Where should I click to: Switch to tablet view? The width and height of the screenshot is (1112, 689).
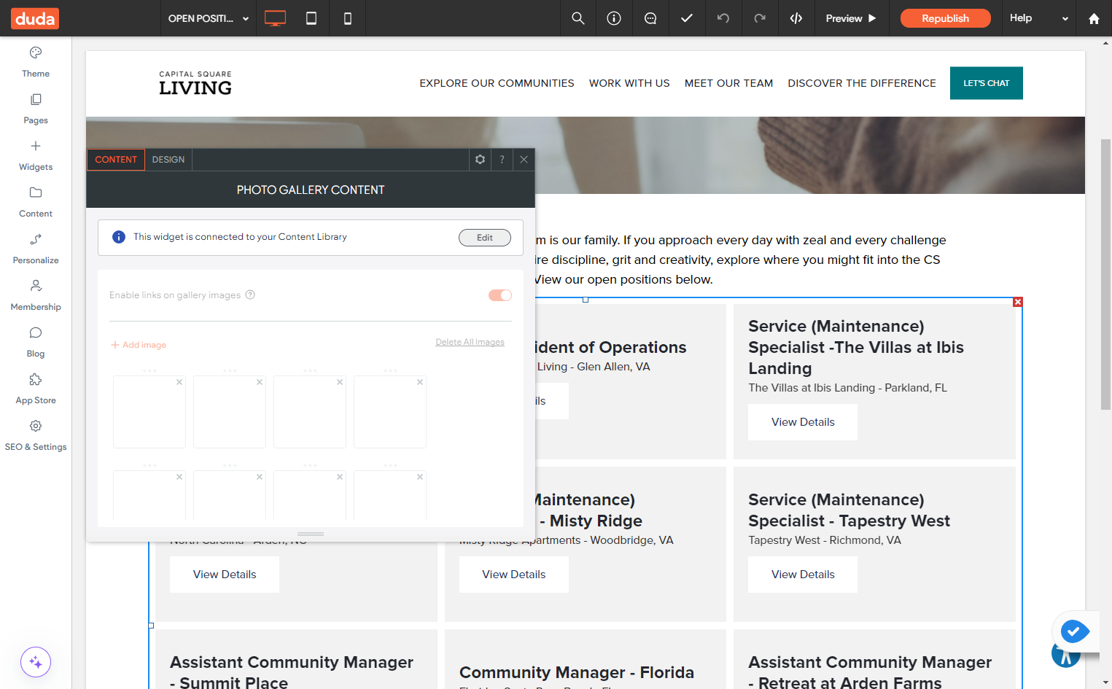pyautogui.click(x=311, y=18)
